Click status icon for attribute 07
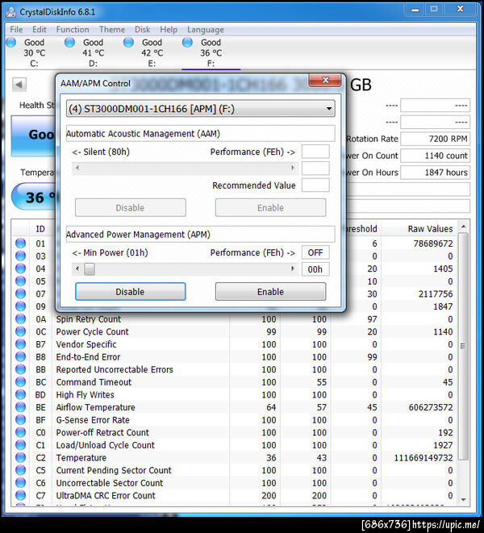Image resolution: width=484 pixels, height=533 pixels. coord(21,294)
